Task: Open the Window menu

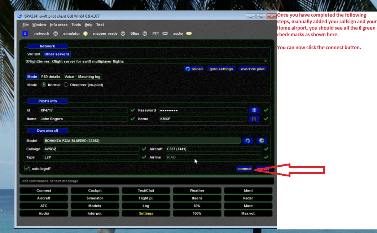Action: [39, 25]
